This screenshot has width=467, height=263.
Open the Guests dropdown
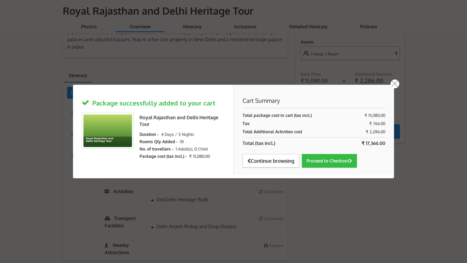(x=350, y=53)
